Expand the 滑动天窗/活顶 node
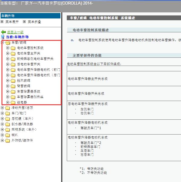Image resolution: width=181 pixels, height=182 pixels. click(x=2, y=108)
